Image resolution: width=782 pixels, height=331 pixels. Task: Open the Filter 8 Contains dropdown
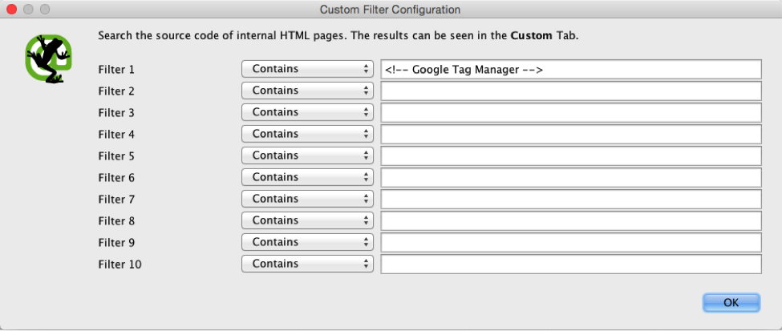click(307, 221)
